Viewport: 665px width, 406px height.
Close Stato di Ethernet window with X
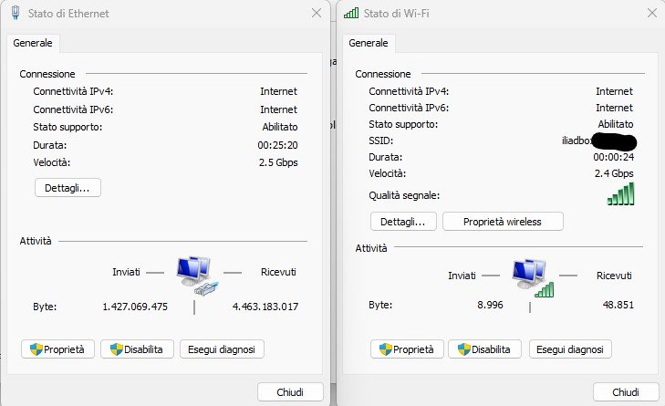coord(317,13)
